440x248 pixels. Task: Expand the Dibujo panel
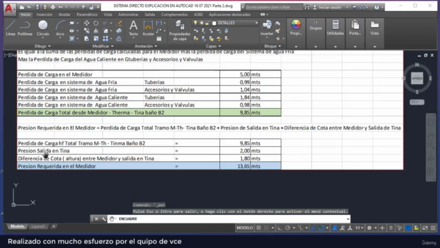click(43, 46)
